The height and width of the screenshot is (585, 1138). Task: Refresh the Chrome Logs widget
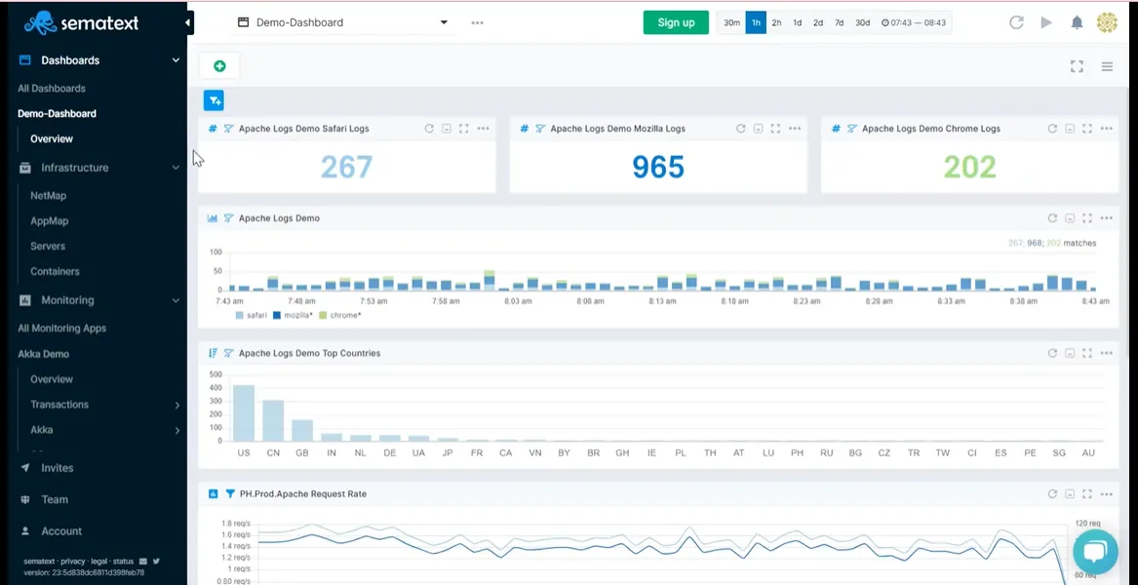point(1051,129)
